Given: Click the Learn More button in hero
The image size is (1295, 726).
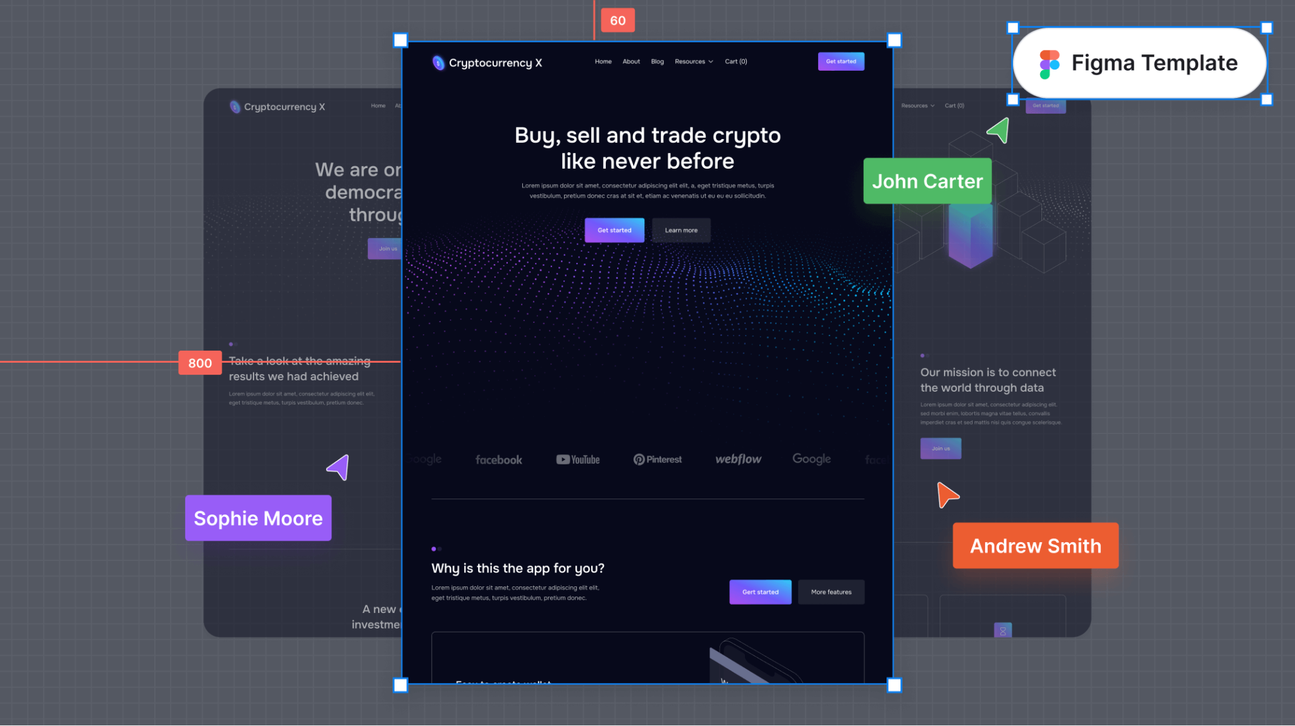Looking at the screenshot, I should coord(680,230).
